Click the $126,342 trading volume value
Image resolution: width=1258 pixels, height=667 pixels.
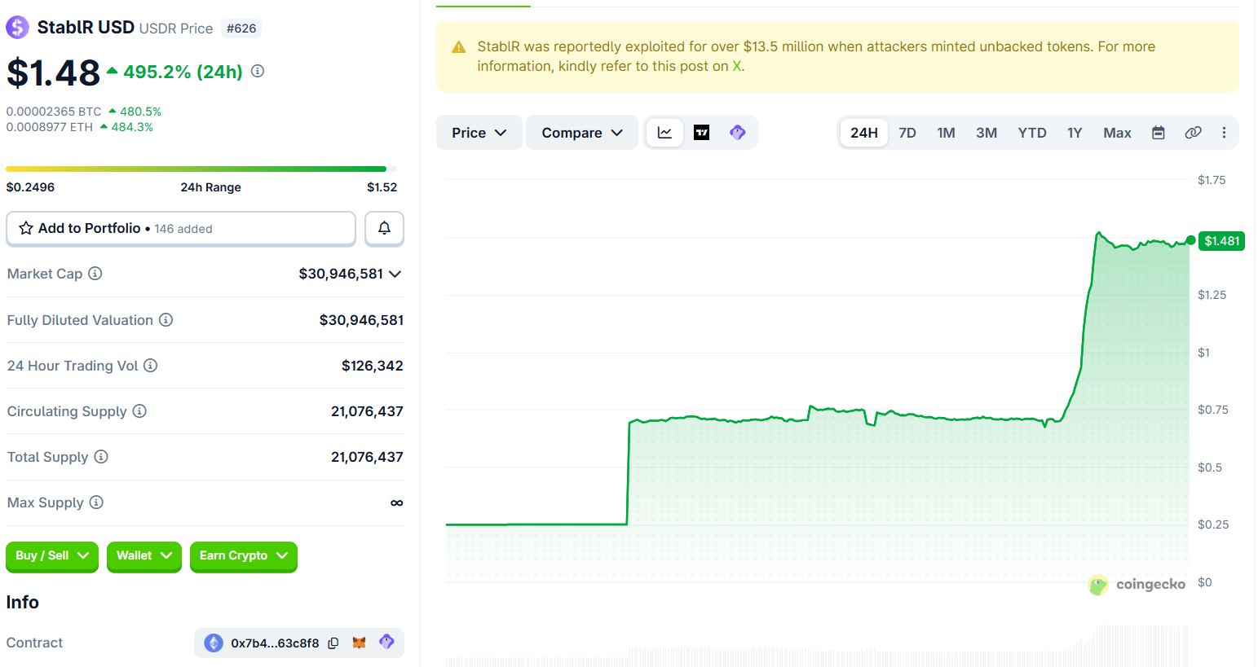(x=372, y=366)
